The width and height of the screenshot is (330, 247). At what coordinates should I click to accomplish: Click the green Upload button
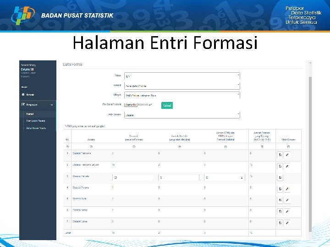(167, 106)
